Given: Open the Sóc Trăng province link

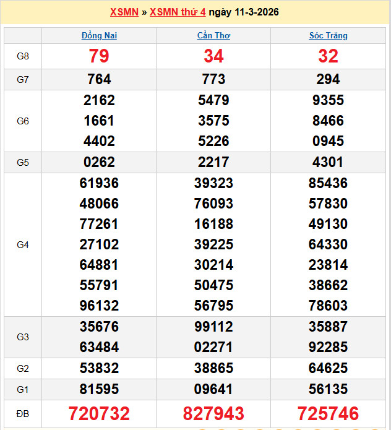Looking at the screenshot, I should (328, 36).
